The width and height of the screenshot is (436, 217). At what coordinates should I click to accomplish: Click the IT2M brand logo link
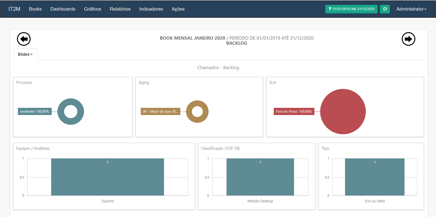tap(14, 9)
